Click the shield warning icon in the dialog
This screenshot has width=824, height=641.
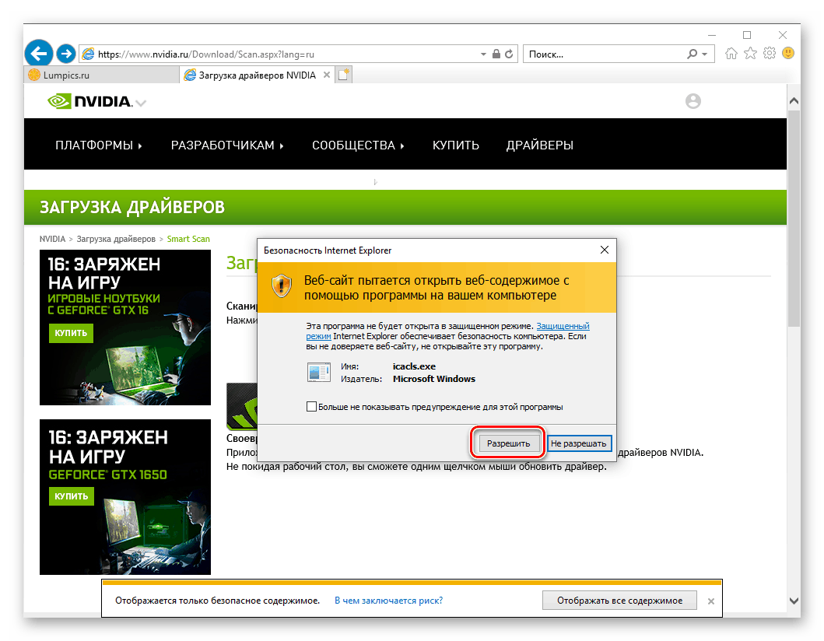[x=282, y=285]
